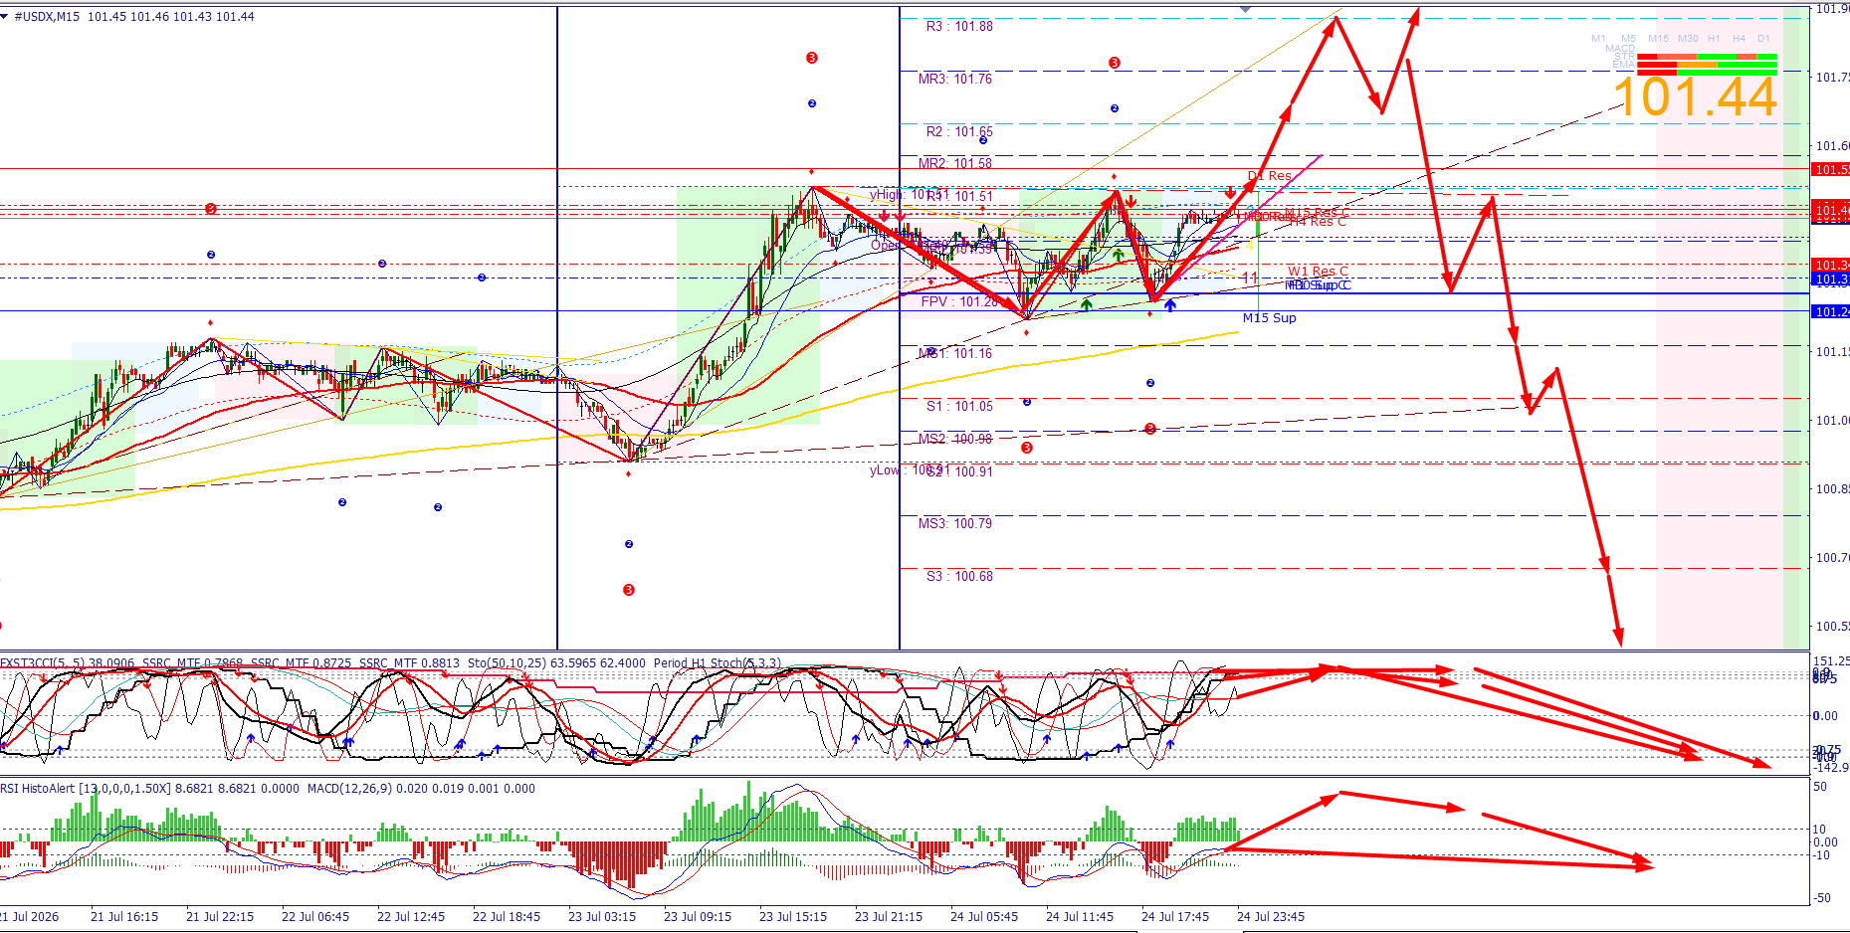Click the topmost red 101.5 price axis tag
The height and width of the screenshot is (933, 1850).
(x=1830, y=169)
